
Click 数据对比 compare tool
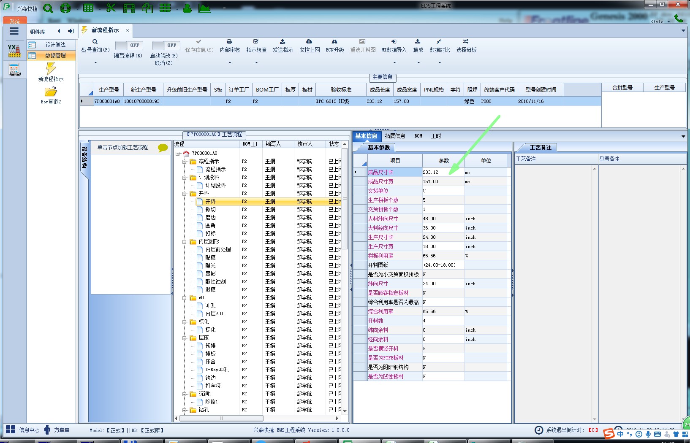click(440, 46)
